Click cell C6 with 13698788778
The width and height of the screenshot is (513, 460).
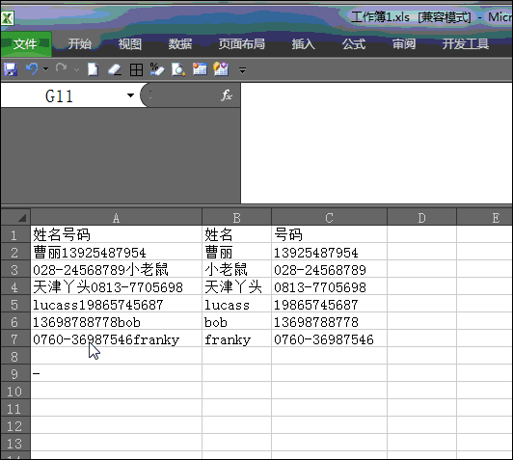tap(329, 321)
